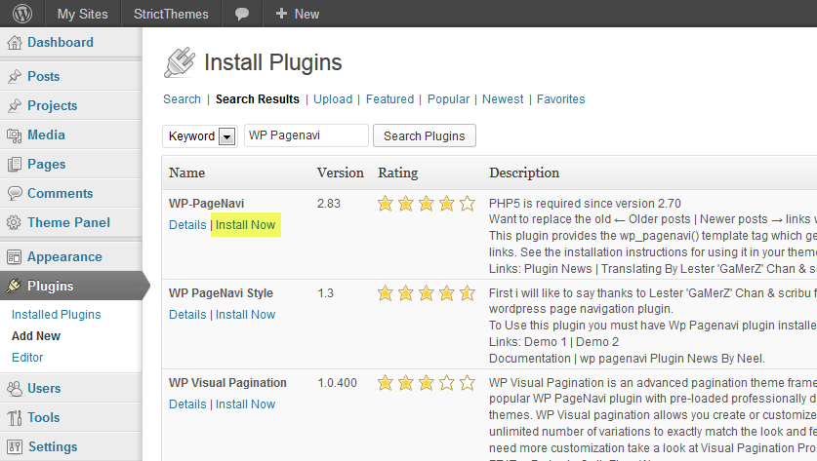Viewport: 817px width, 461px height.
Task: Switch to the Featured plugins tab
Action: click(389, 99)
